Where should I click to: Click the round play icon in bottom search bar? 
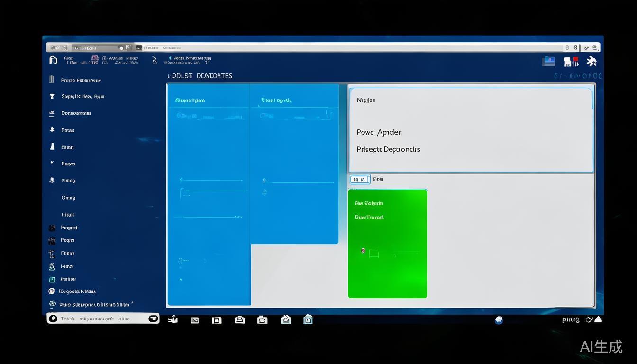[x=53, y=318]
